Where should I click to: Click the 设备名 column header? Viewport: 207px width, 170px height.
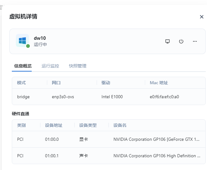[x=120, y=125]
